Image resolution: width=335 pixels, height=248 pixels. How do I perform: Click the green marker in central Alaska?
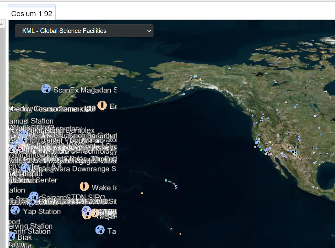coord(195,76)
